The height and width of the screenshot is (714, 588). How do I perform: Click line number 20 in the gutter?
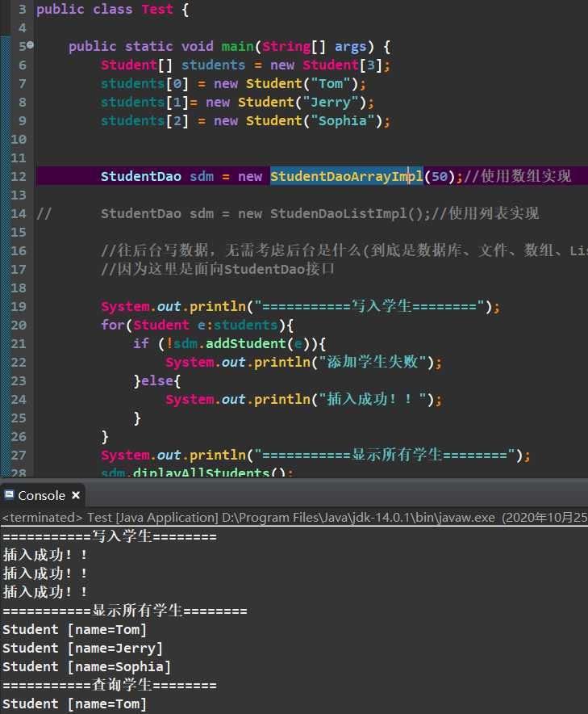19,325
